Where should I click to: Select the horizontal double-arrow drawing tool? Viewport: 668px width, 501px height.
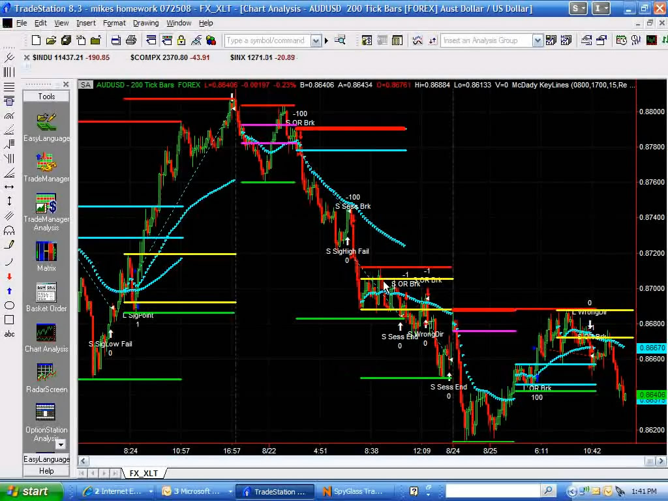point(9,187)
